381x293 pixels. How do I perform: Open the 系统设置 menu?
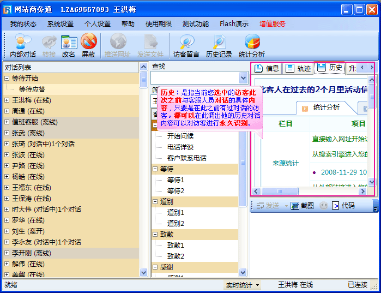(x=60, y=24)
